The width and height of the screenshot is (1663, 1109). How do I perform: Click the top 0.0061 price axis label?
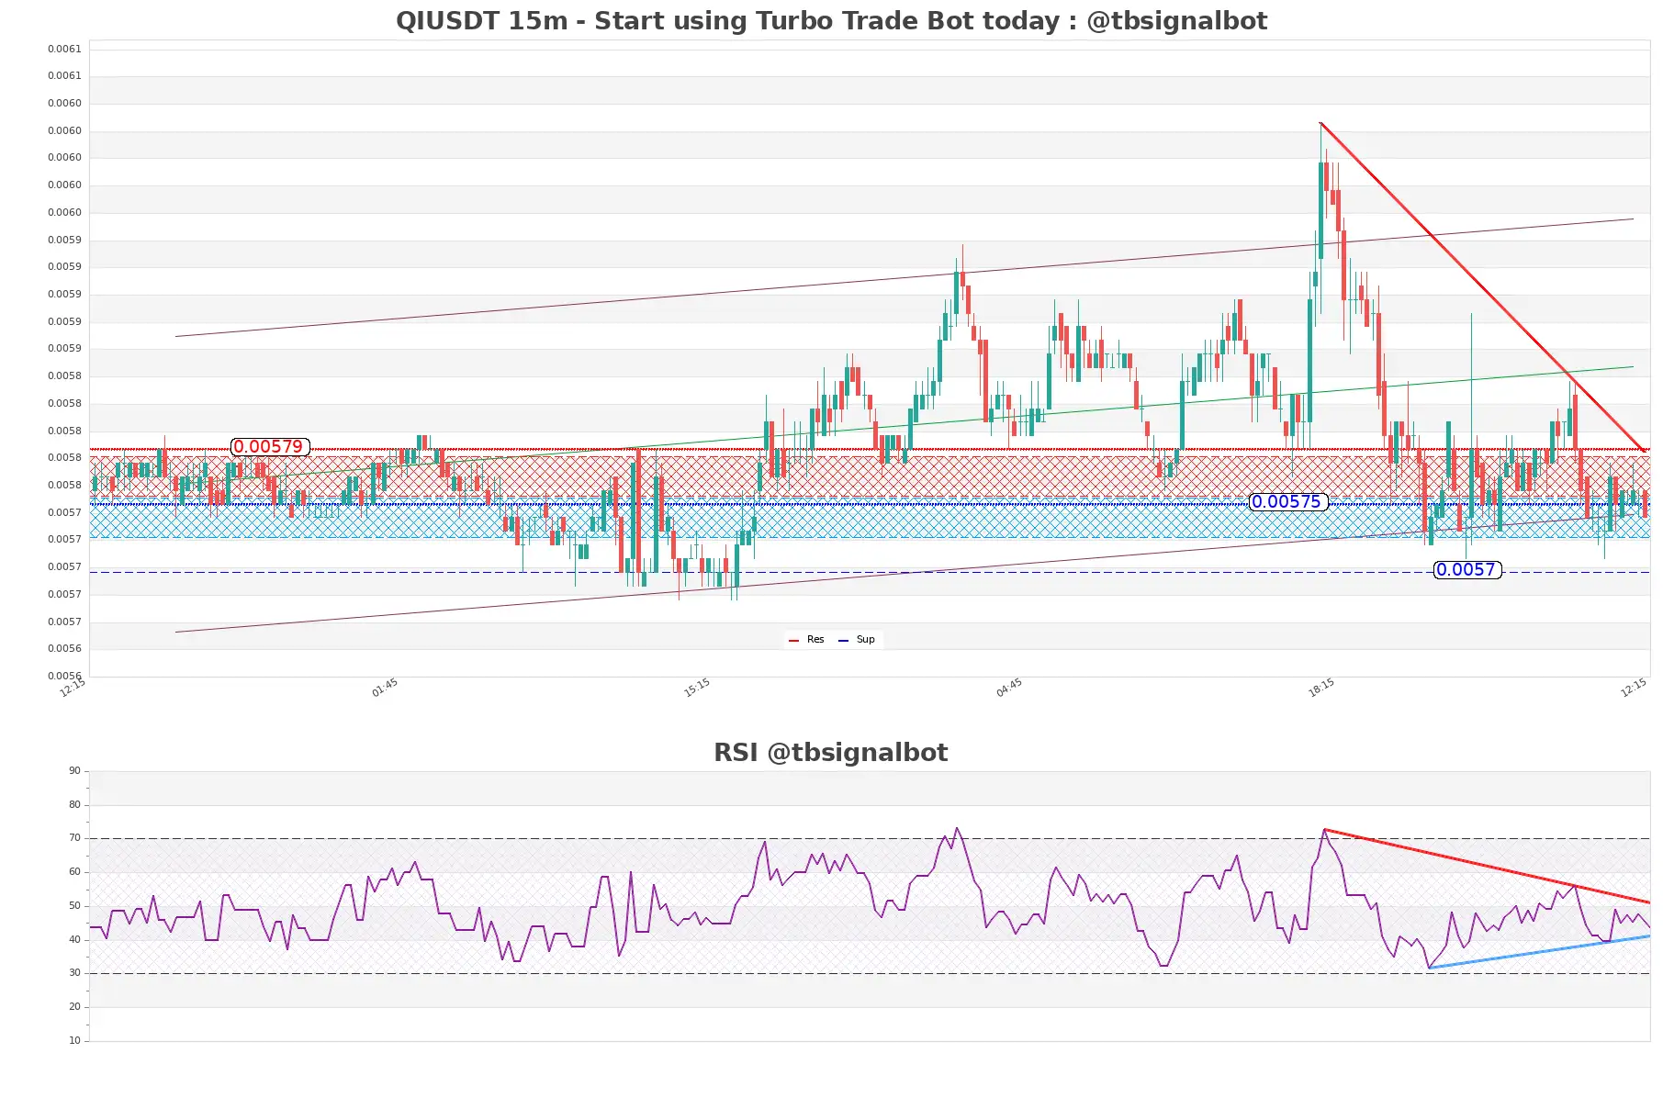[64, 50]
